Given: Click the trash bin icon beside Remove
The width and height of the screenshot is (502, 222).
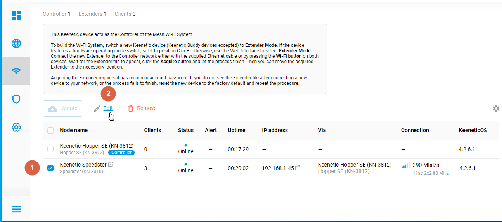Looking at the screenshot, I should point(131,108).
